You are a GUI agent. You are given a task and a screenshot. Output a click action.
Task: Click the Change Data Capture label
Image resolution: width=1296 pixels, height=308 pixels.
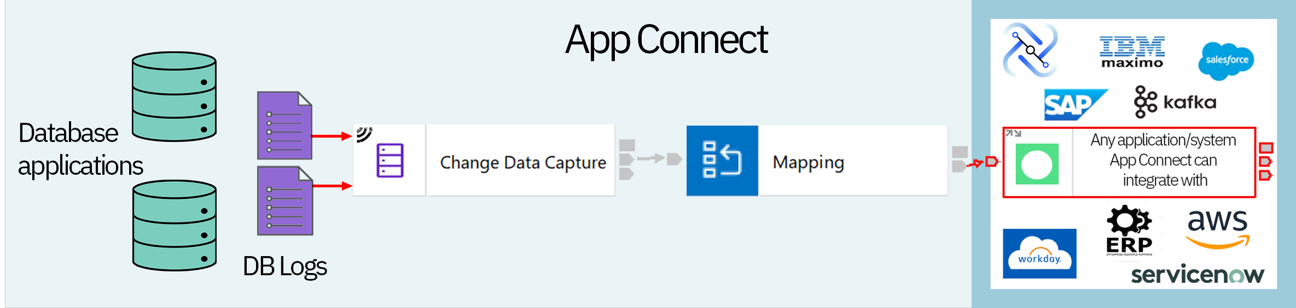point(523,162)
